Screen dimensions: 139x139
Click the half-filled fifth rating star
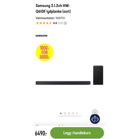(50, 23)
